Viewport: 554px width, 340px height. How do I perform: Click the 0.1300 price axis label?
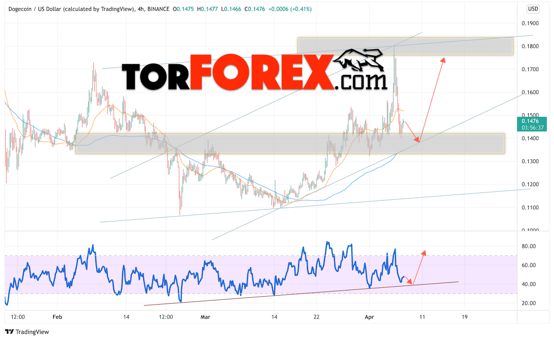(x=530, y=161)
